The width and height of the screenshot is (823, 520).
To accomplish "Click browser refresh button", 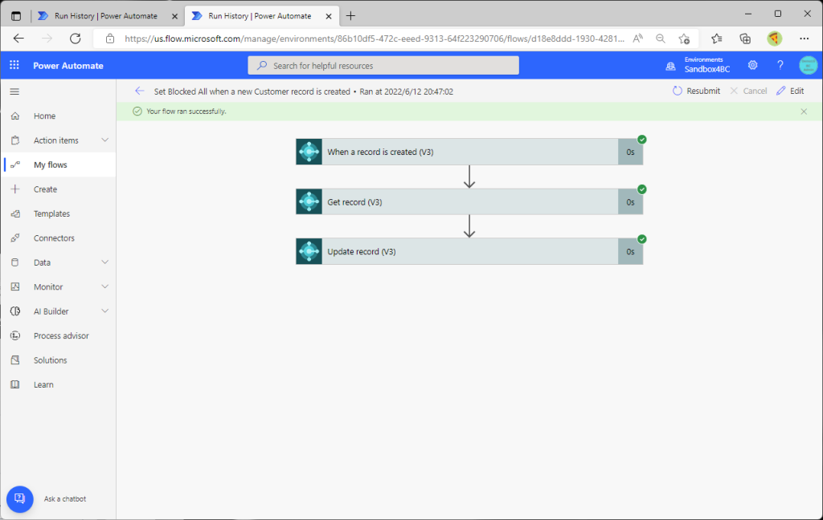I will point(75,39).
